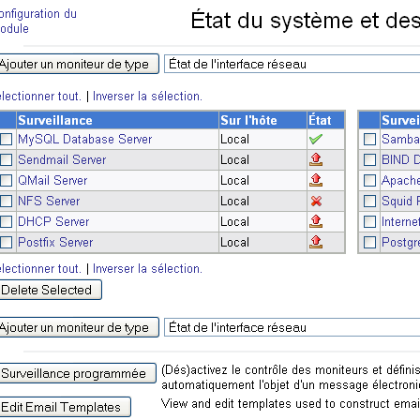The width and height of the screenshot is (420, 420).
Task: Tick the Apache row checkbox
Action: point(369,180)
